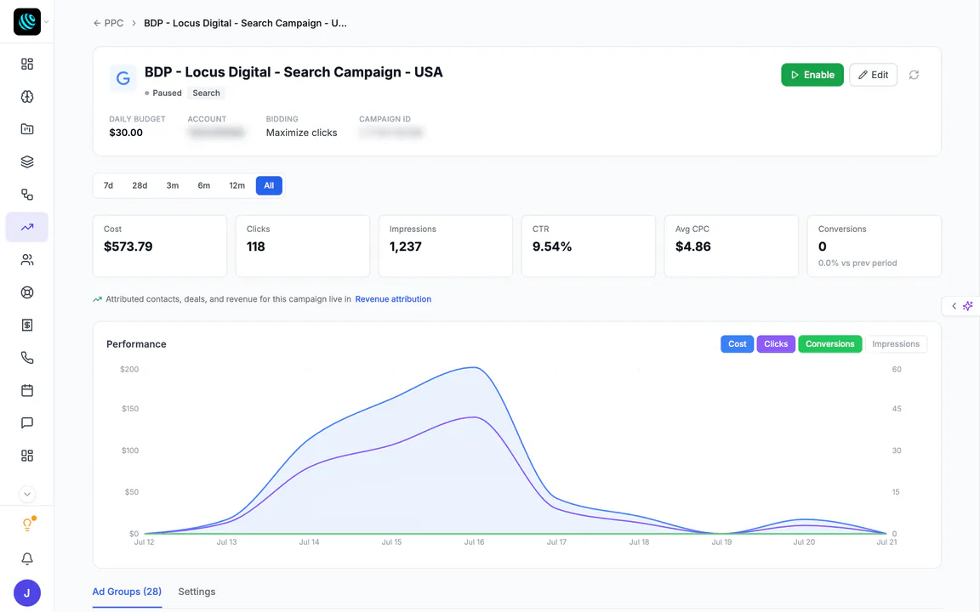This screenshot has height=612, width=980.
Task: Click the Jul 16 peak on chart
Action: (475, 368)
